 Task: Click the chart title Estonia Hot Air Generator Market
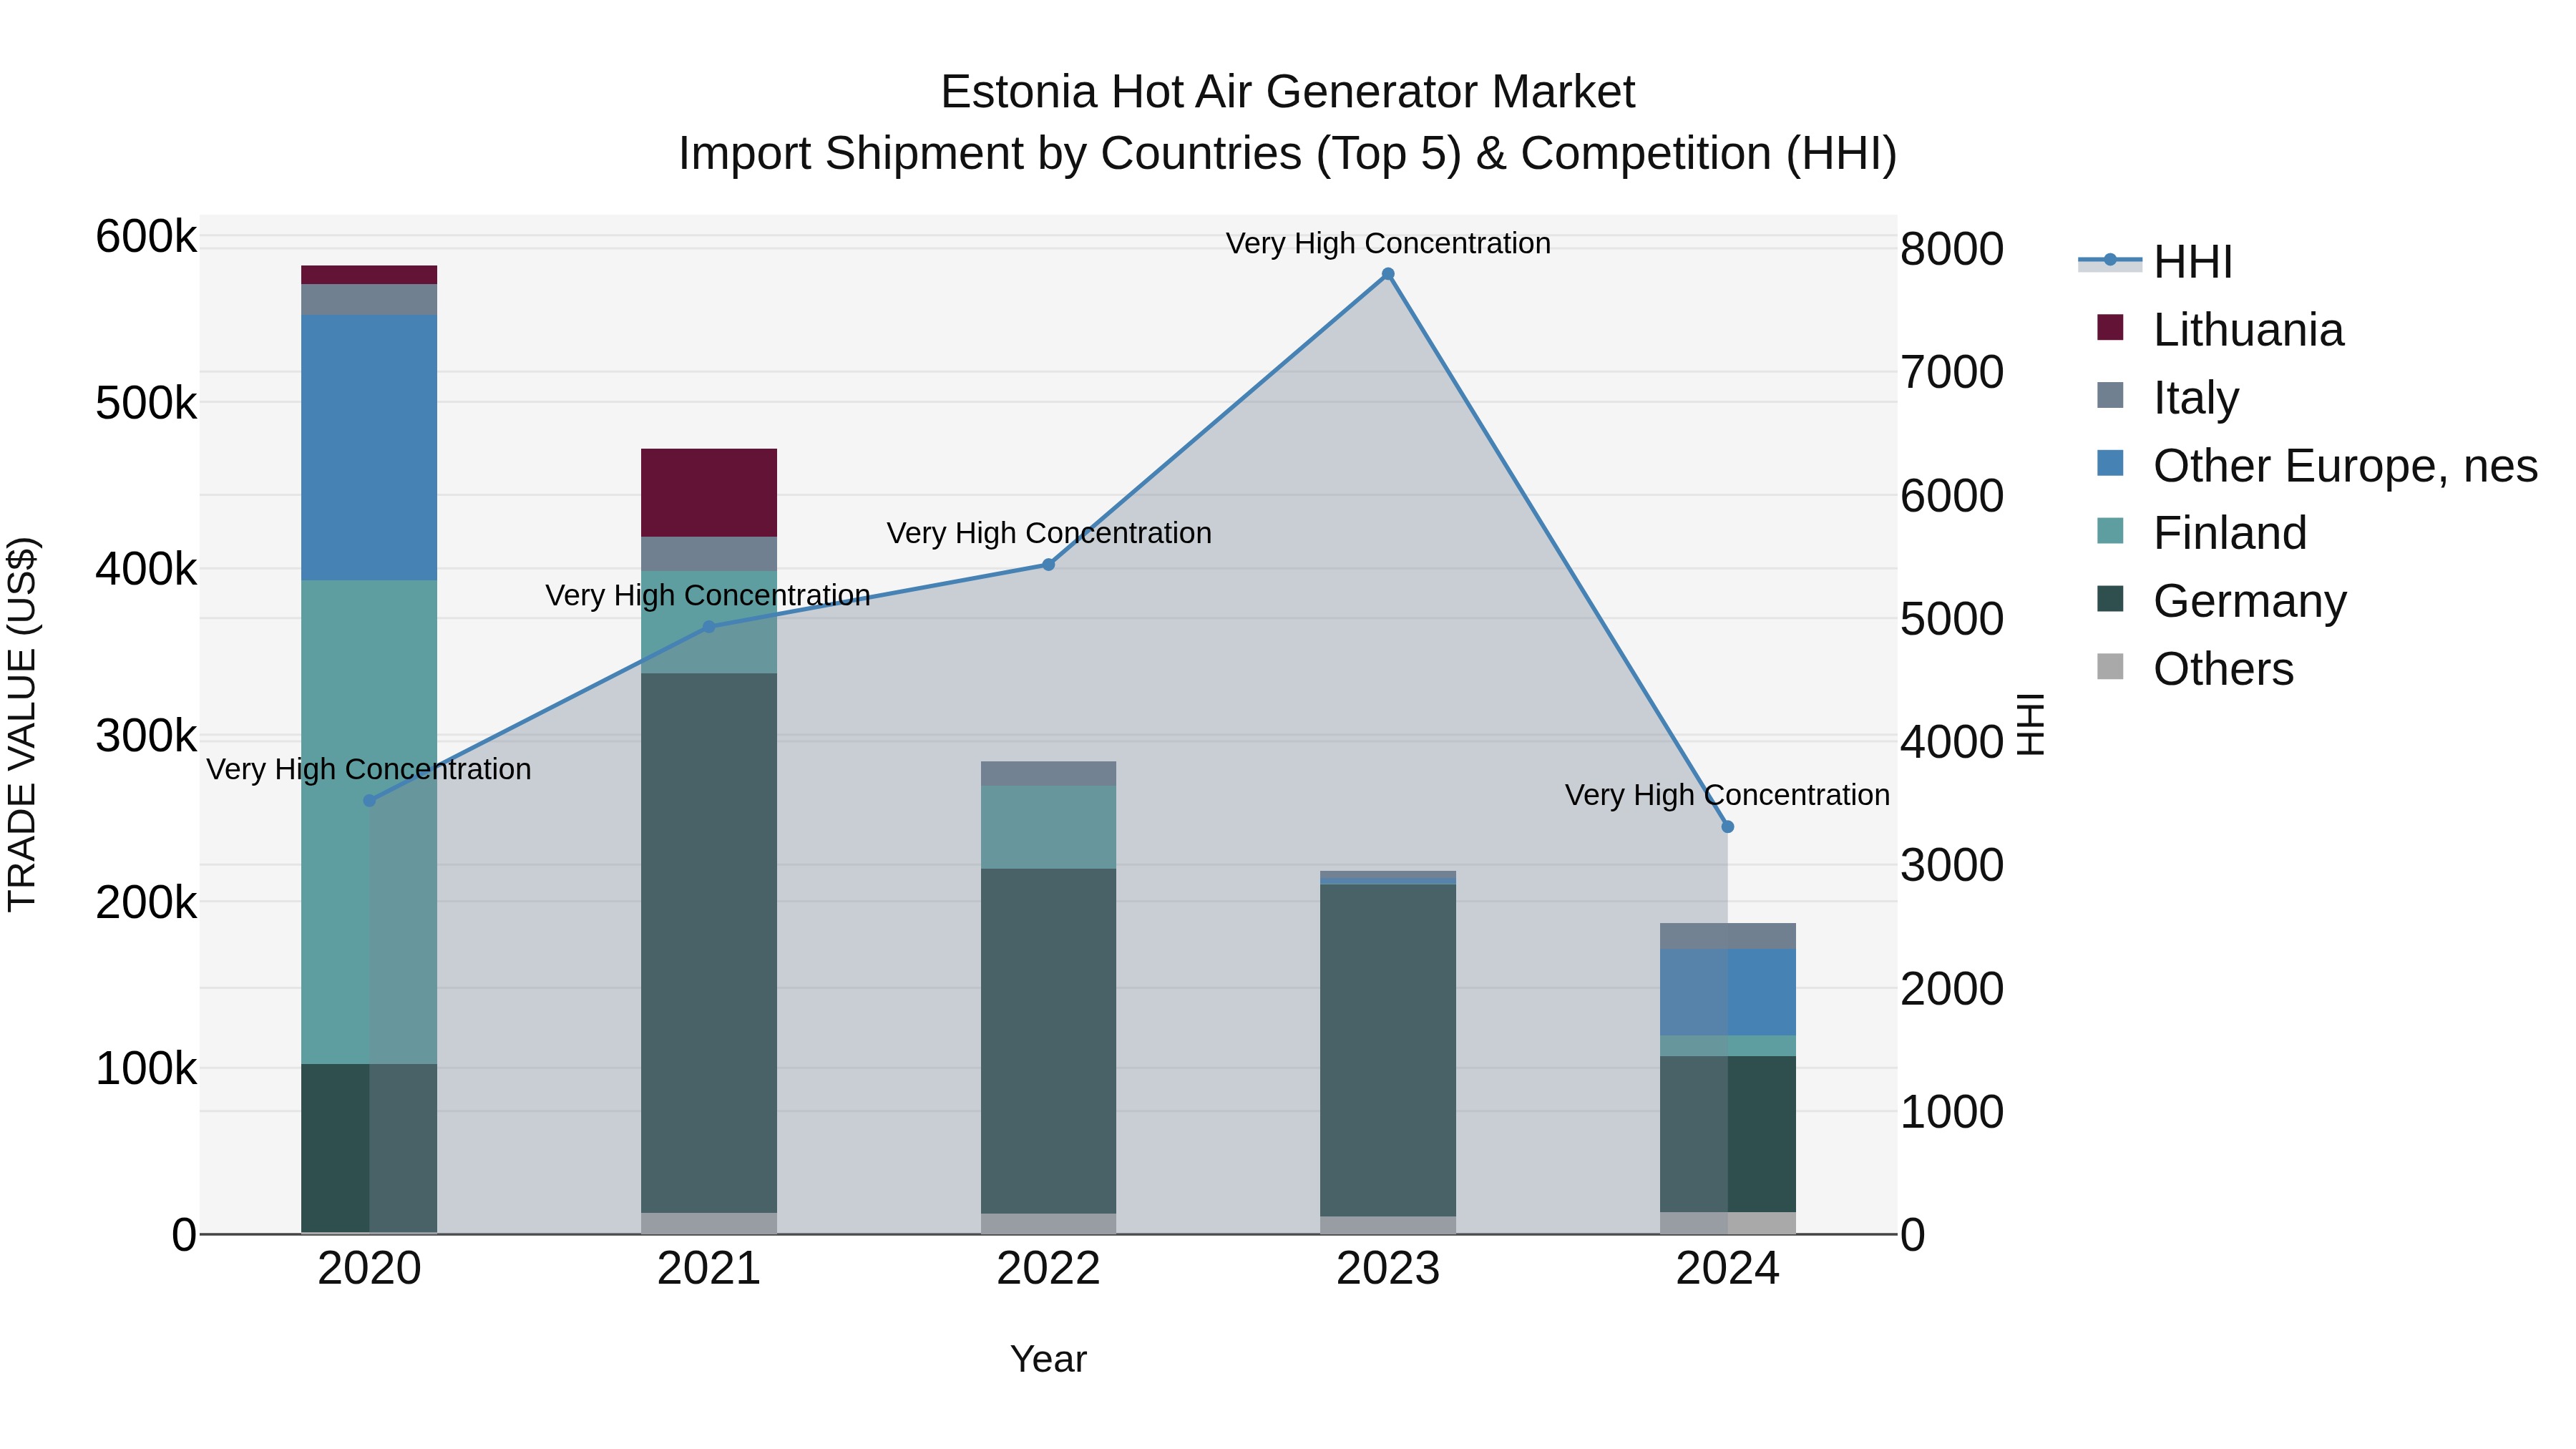pos(1288,92)
